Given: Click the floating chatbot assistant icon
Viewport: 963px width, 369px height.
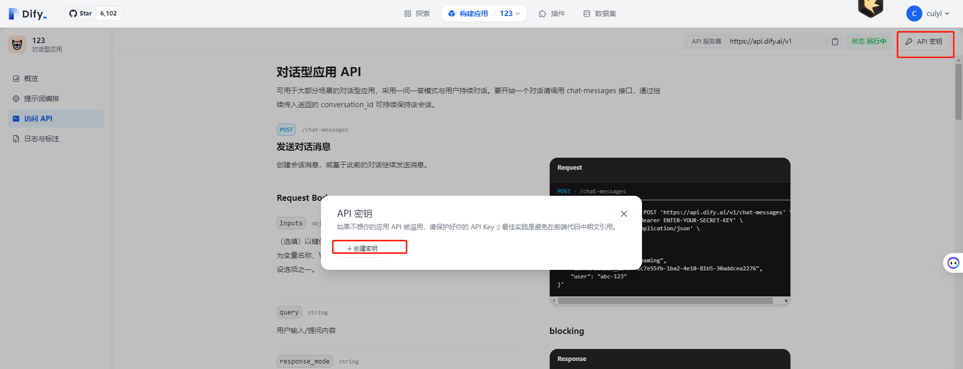Looking at the screenshot, I should pos(953,263).
